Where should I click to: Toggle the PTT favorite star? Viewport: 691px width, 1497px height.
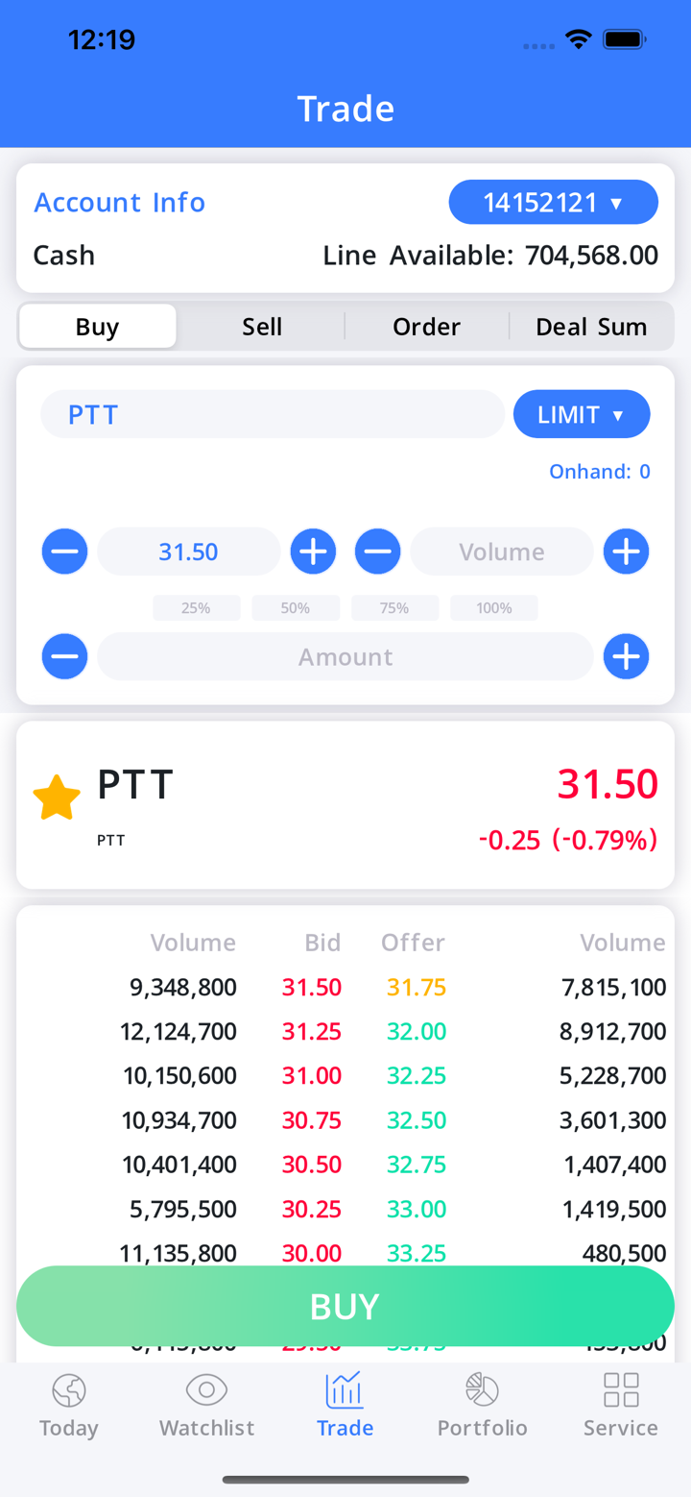[57, 798]
